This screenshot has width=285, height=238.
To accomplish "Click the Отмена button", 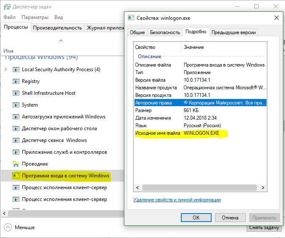I will (230, 217).
